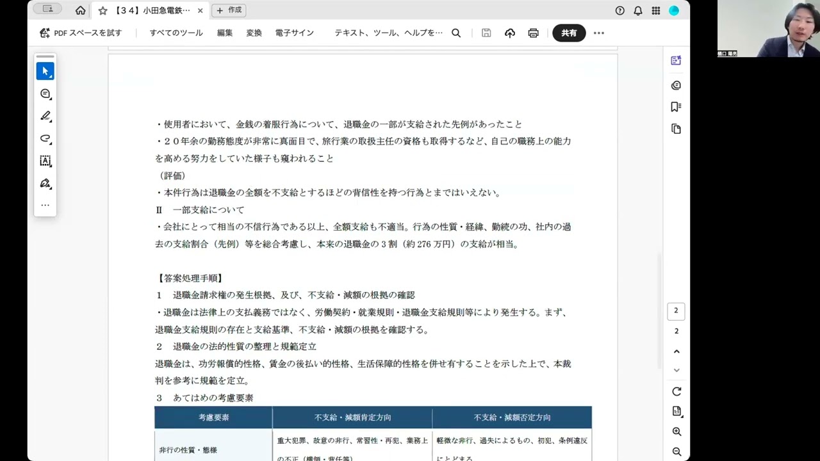The image size is (820, 461).
Task: Click the 2 退職金の法的性質の整理と規範定立 heading
Action: pos(236,346)
